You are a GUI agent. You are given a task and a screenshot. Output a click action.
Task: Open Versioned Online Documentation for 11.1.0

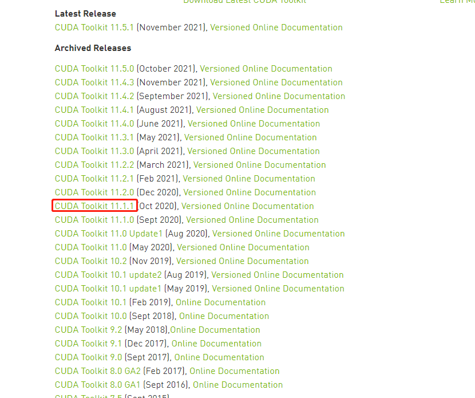(x=252, y=220)
